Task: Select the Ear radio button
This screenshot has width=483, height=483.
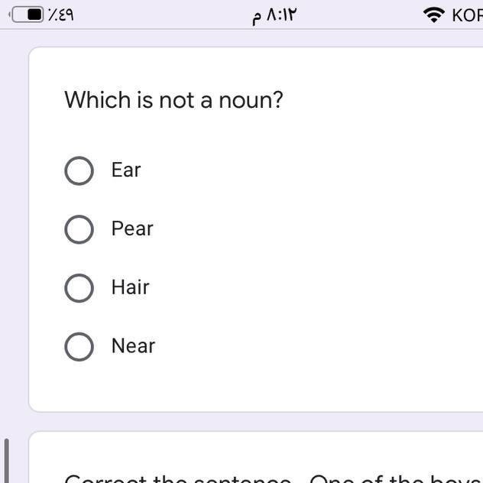Action: point(79,170)
